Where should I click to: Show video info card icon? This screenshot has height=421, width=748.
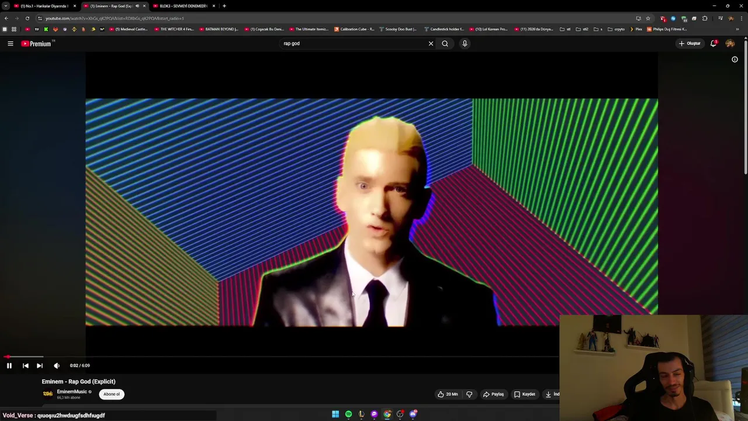735,59
